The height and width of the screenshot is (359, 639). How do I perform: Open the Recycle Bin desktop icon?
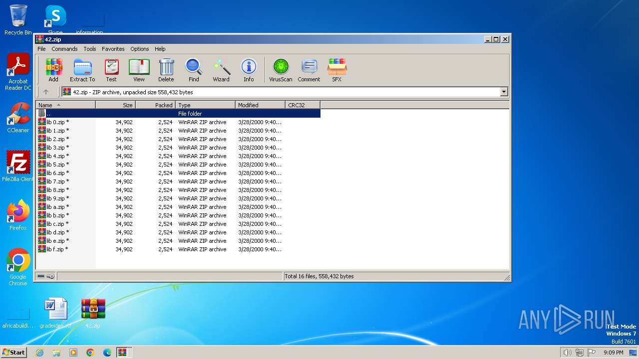coord(18,20)
